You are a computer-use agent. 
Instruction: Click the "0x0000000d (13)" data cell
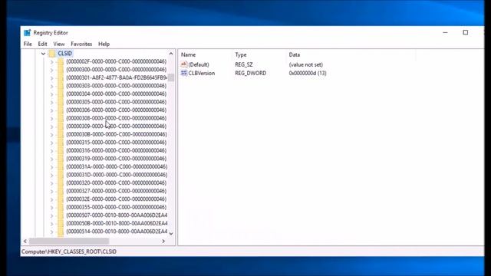pos(308,74)
